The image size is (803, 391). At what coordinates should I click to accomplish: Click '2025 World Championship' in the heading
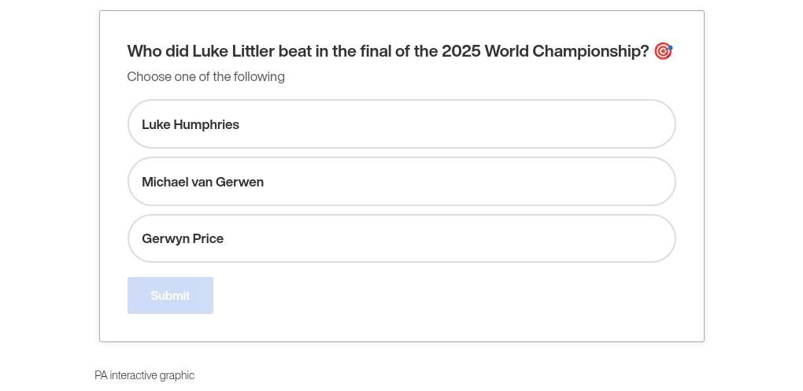pos(545,51)
